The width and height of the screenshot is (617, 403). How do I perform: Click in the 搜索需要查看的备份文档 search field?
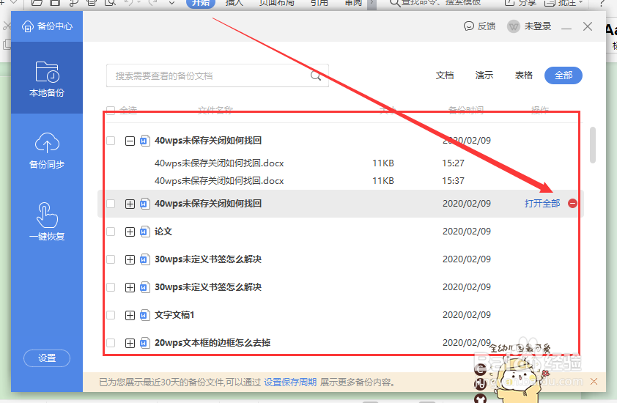(217, 75)
